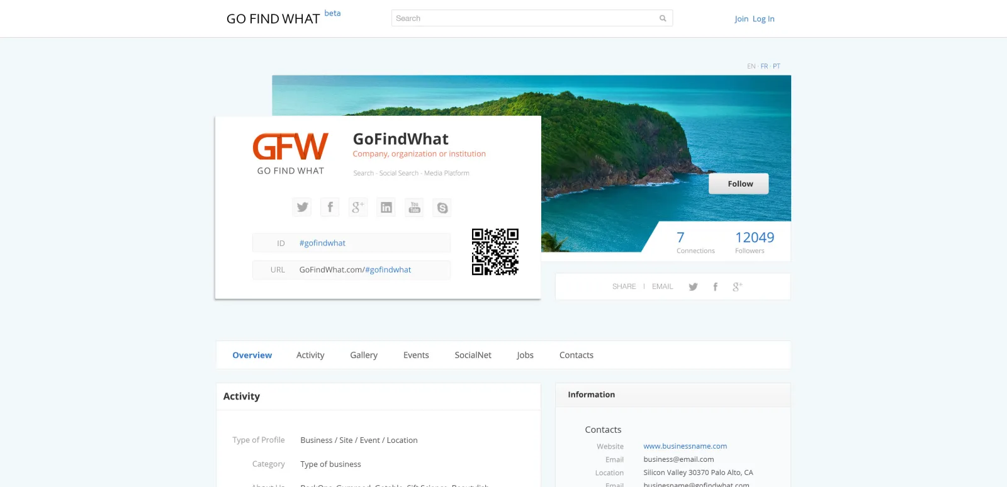Open the GoFindWhat.com/#gofindwhat URL
Viewport: 1007px width, 487px height.
(355, 269)
